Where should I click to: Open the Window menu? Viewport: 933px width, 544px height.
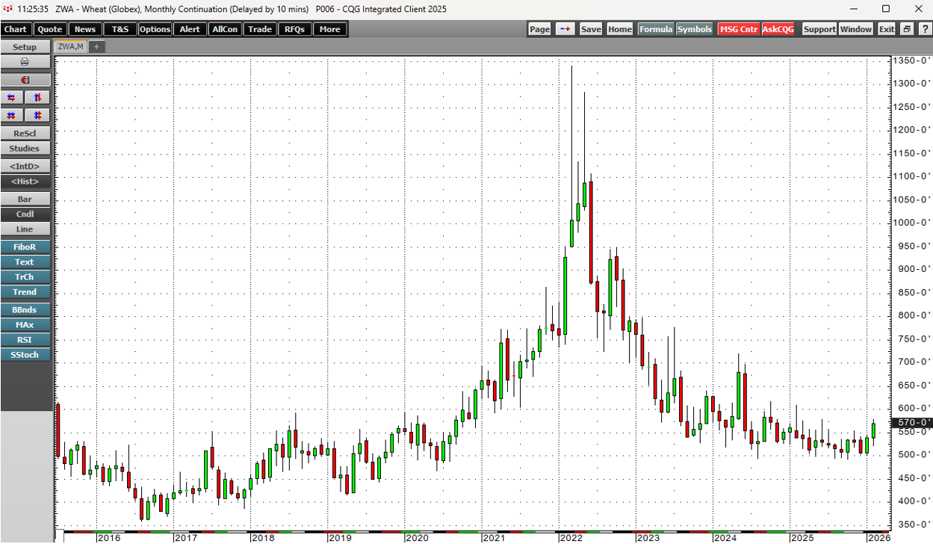tap(855, 29)
